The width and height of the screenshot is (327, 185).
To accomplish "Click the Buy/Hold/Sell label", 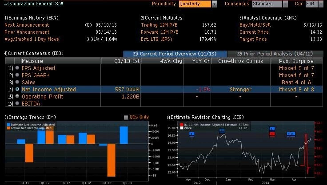I will 255,25.
